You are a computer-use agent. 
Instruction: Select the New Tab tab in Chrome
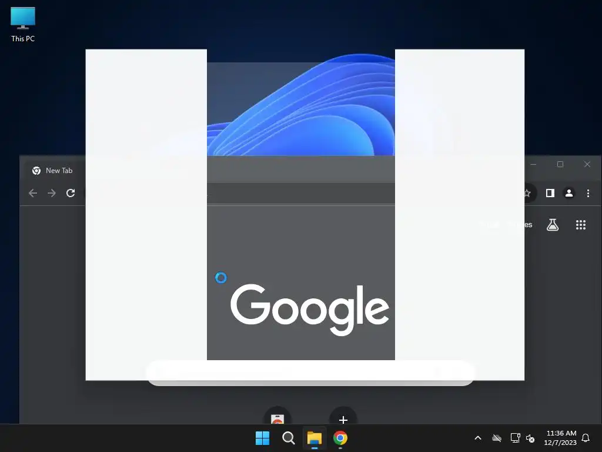pyautogui.click(x=52, y=171)
